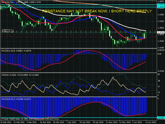Image resolution: width=165 pixels, height=124 pixels.
Task: Click the ADX scale value 15
Action: click(159, 92)
